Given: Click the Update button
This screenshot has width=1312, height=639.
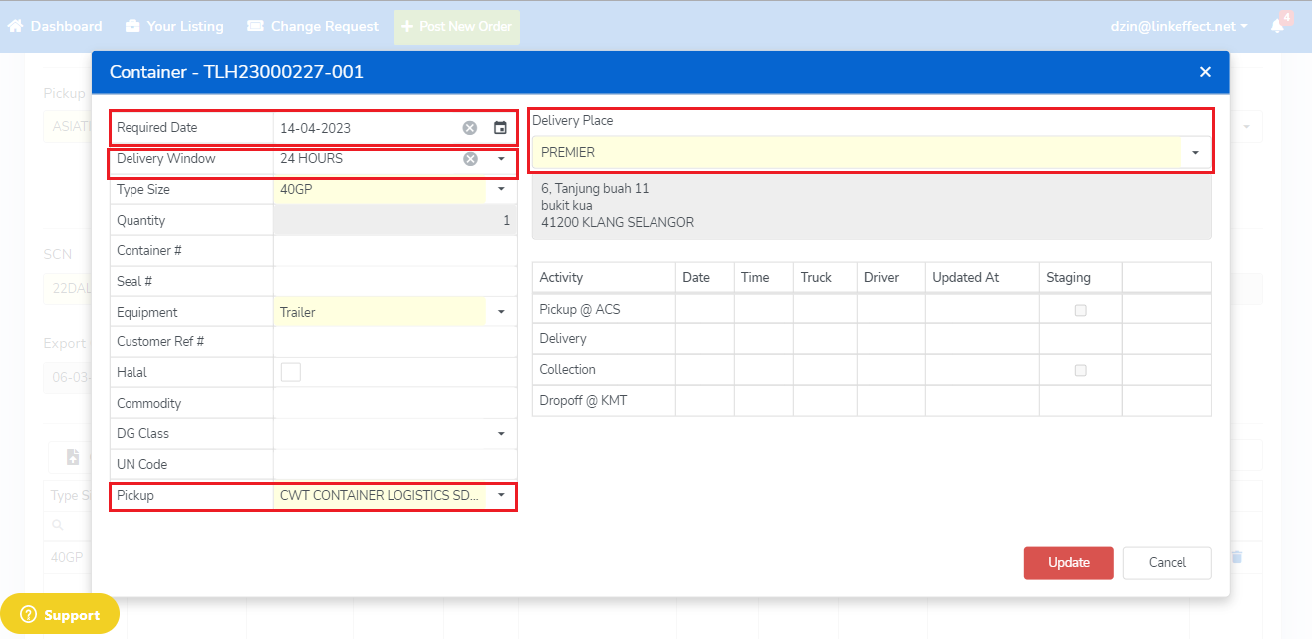Looking at the screenshot, I should pos(1068,562).
